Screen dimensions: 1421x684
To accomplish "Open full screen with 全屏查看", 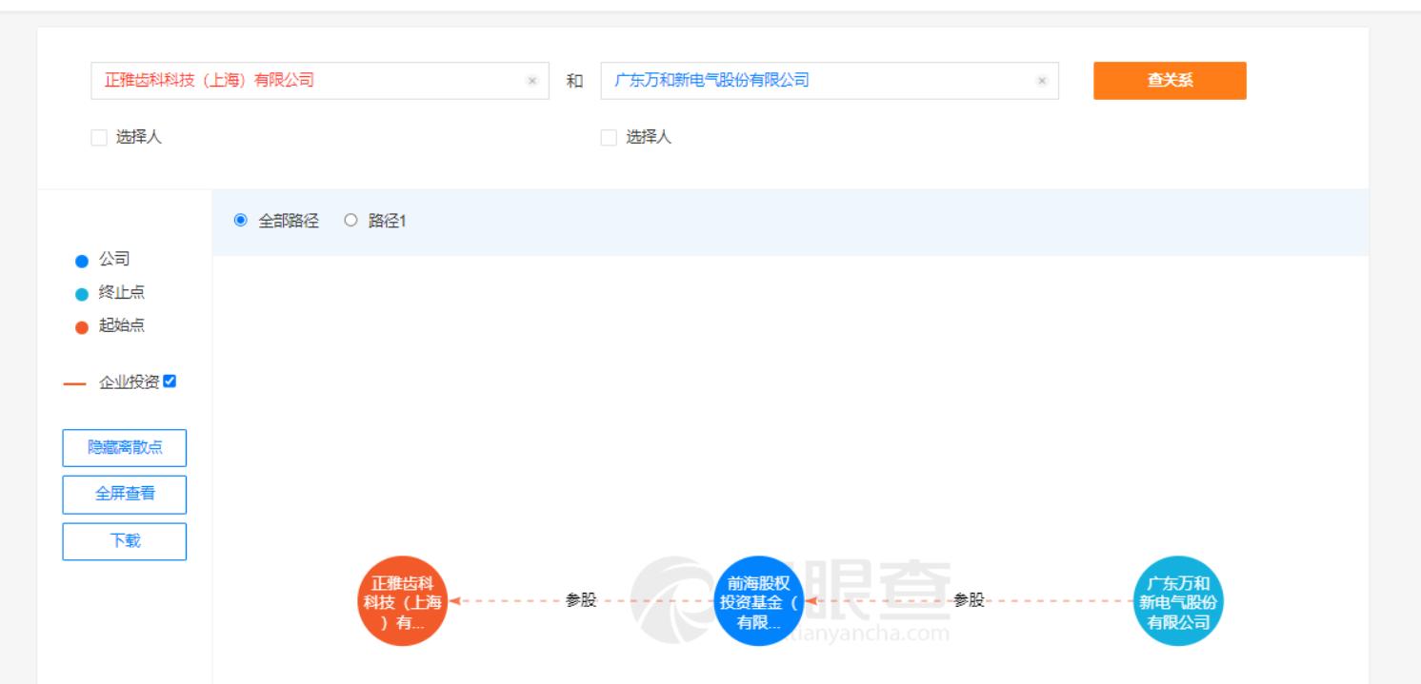I will 124,494.
